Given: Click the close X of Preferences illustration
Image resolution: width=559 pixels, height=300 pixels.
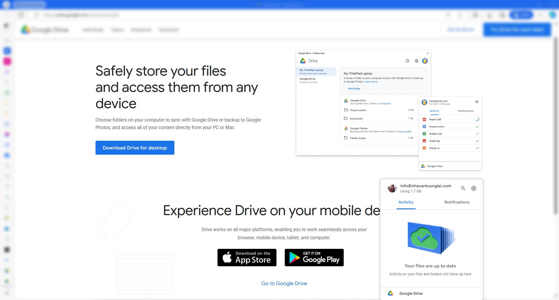Looking at the screenshot, I should (x=427, y=53).
